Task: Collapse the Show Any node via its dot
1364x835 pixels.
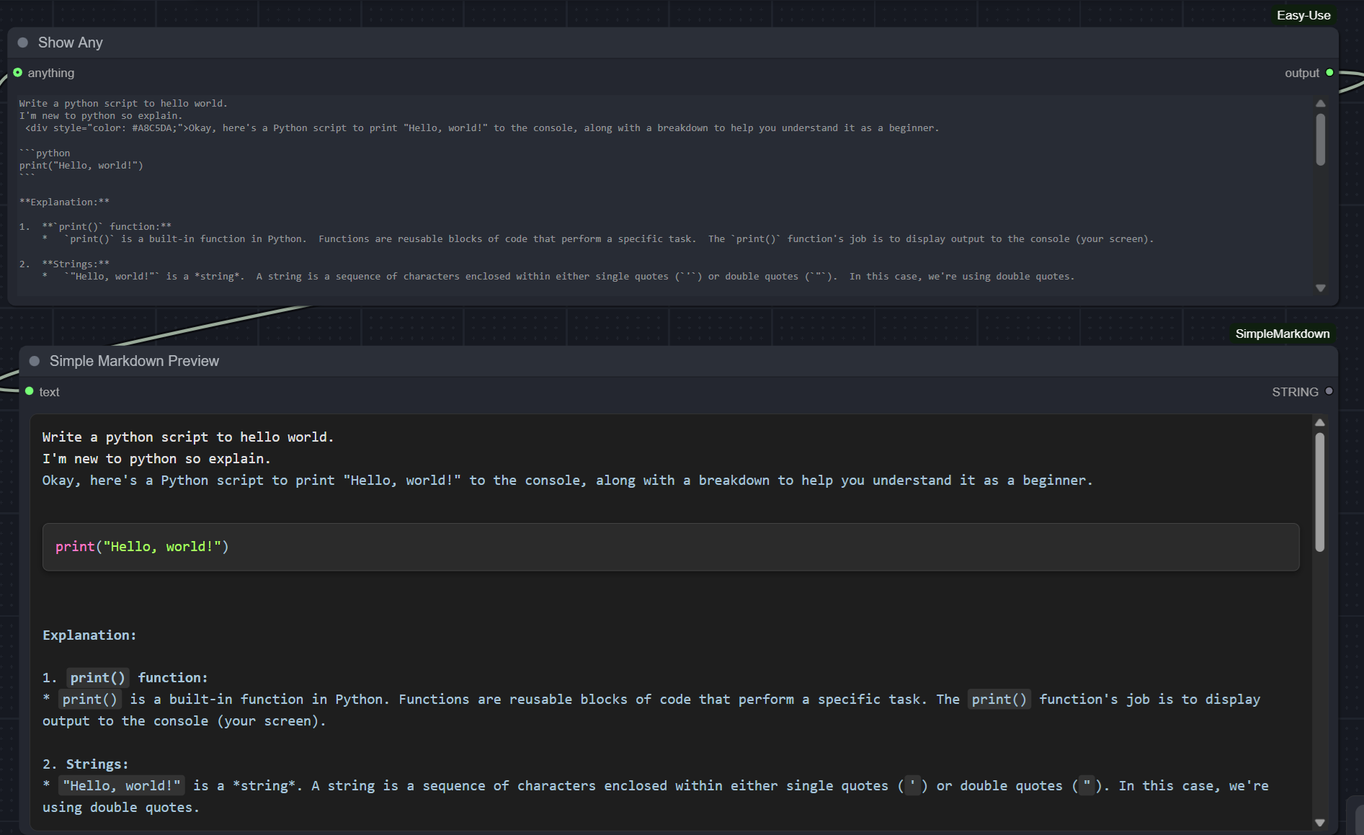Action: tap(23, 43)
